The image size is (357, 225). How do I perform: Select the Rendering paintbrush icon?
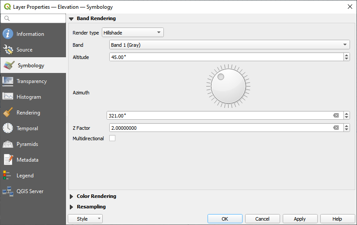point(8,113)
